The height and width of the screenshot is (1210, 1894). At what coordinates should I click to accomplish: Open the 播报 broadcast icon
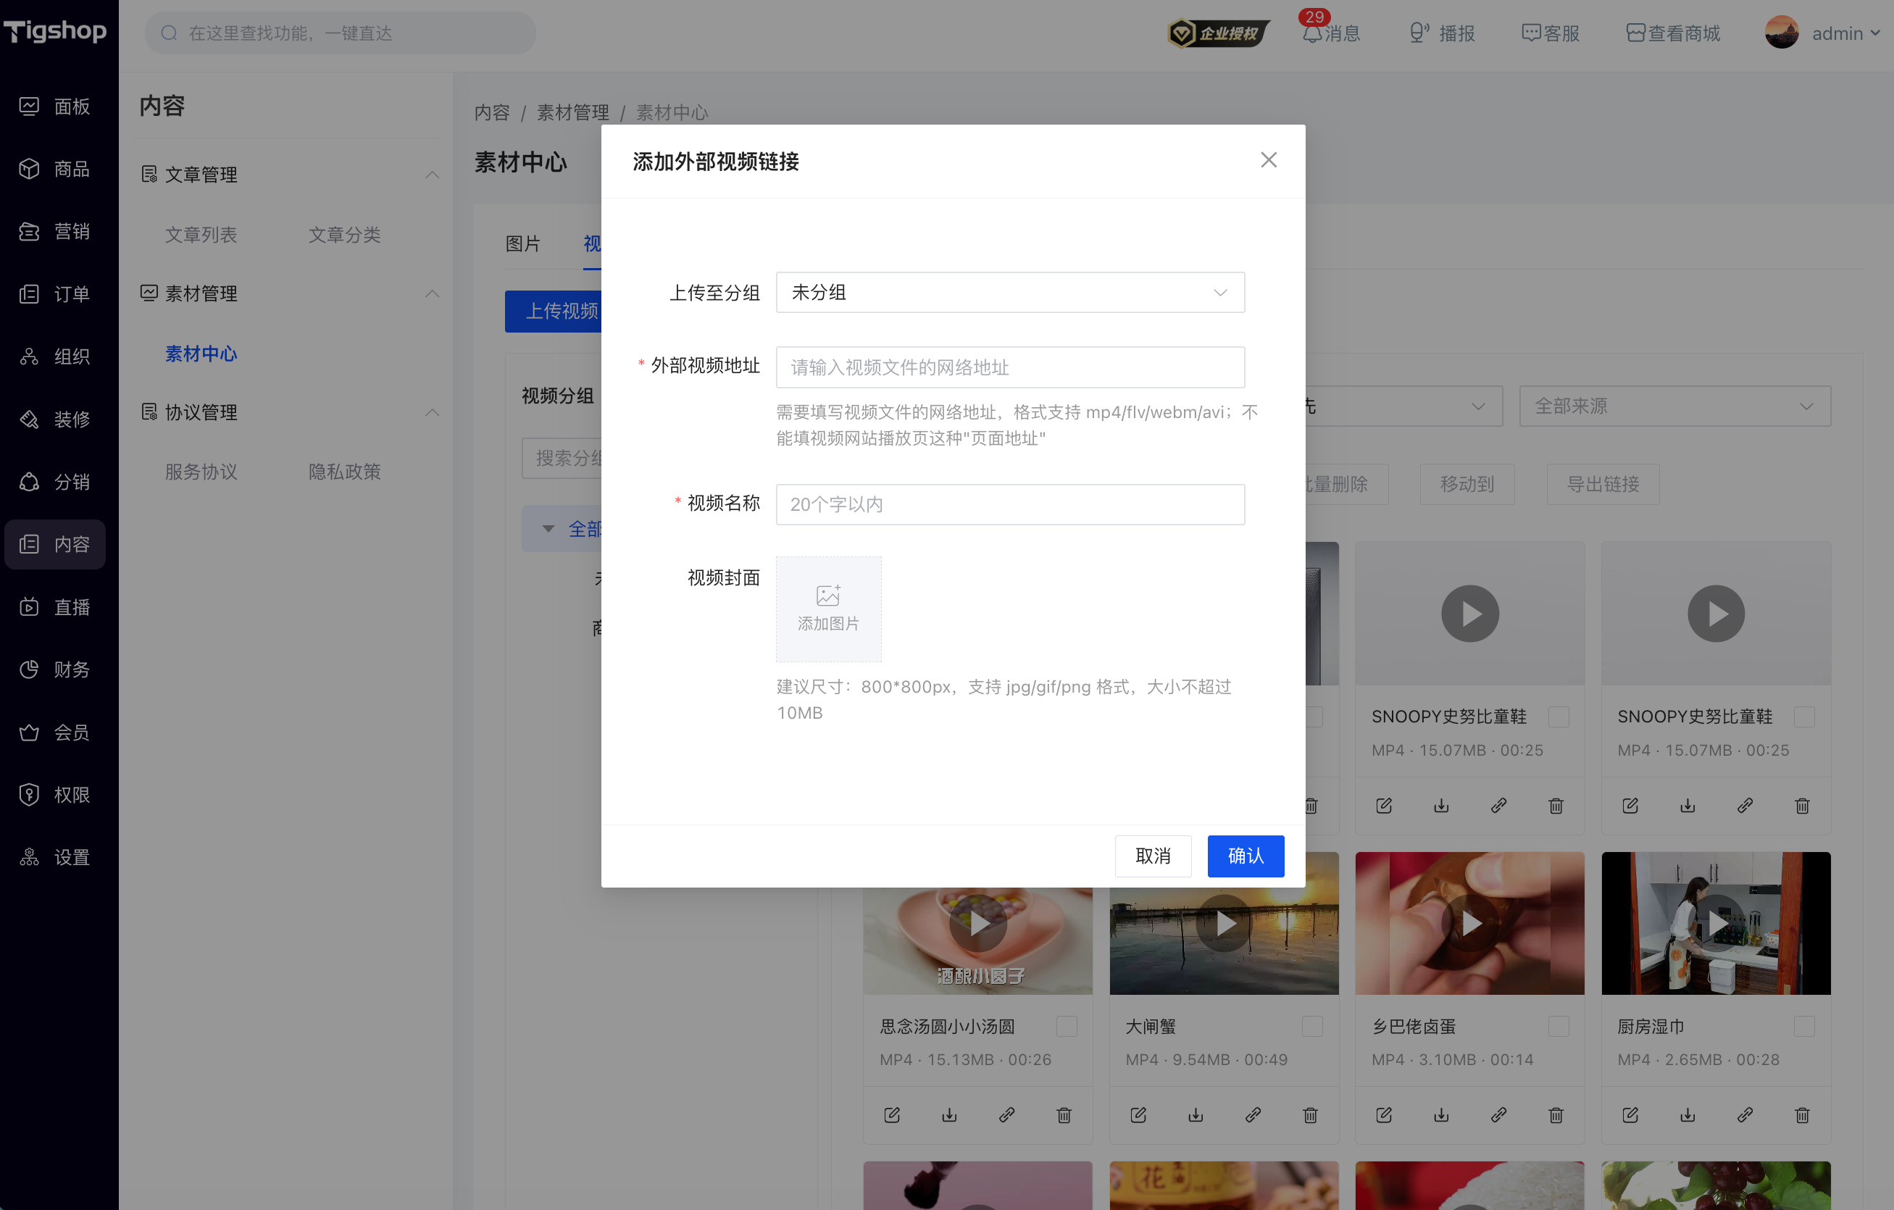pos(1418,33)
